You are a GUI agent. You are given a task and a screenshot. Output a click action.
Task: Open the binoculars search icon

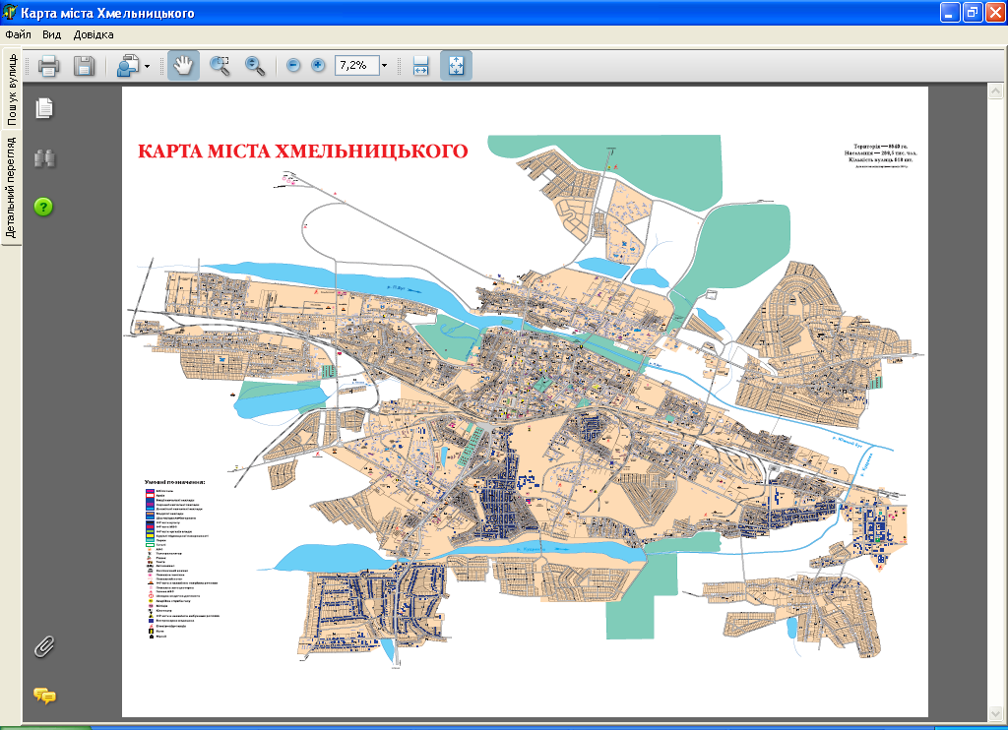[44, 158]
